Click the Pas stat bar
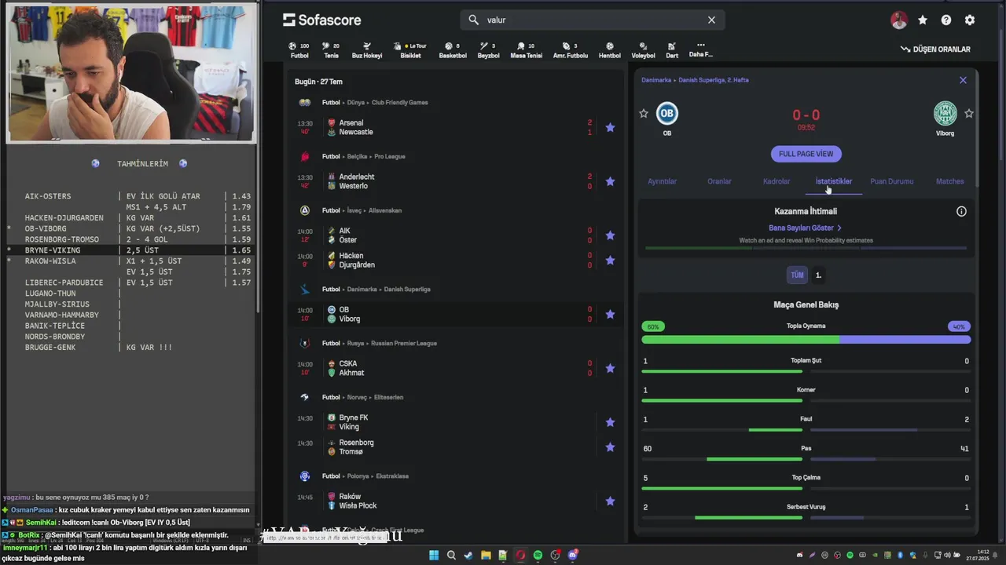The image size is (1006, 565). click(806, 458)
